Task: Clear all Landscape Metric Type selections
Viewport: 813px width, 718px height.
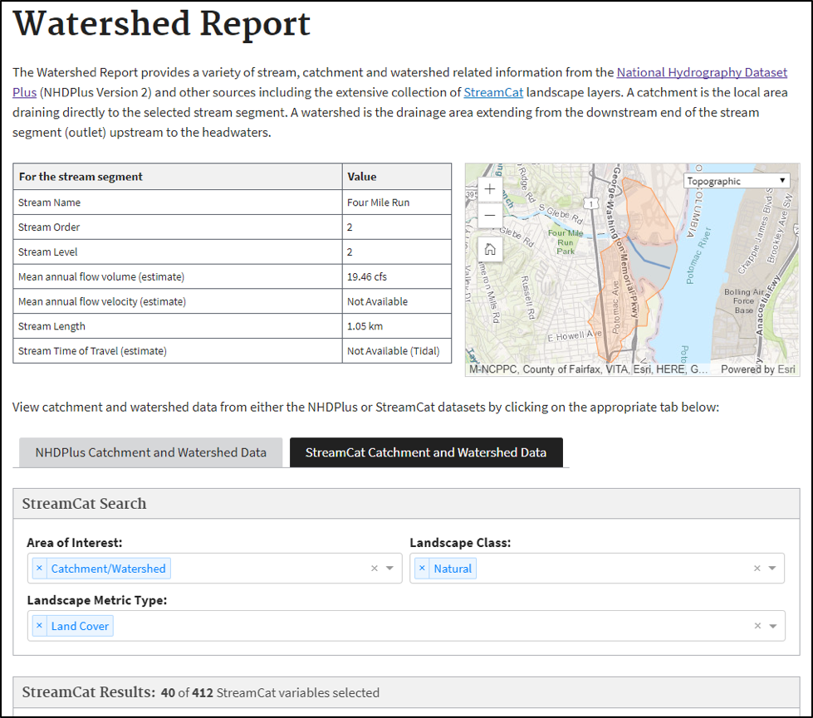Action: 757,627
